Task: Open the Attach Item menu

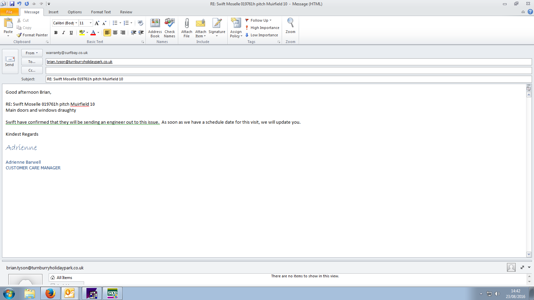Action: point(201,28)
